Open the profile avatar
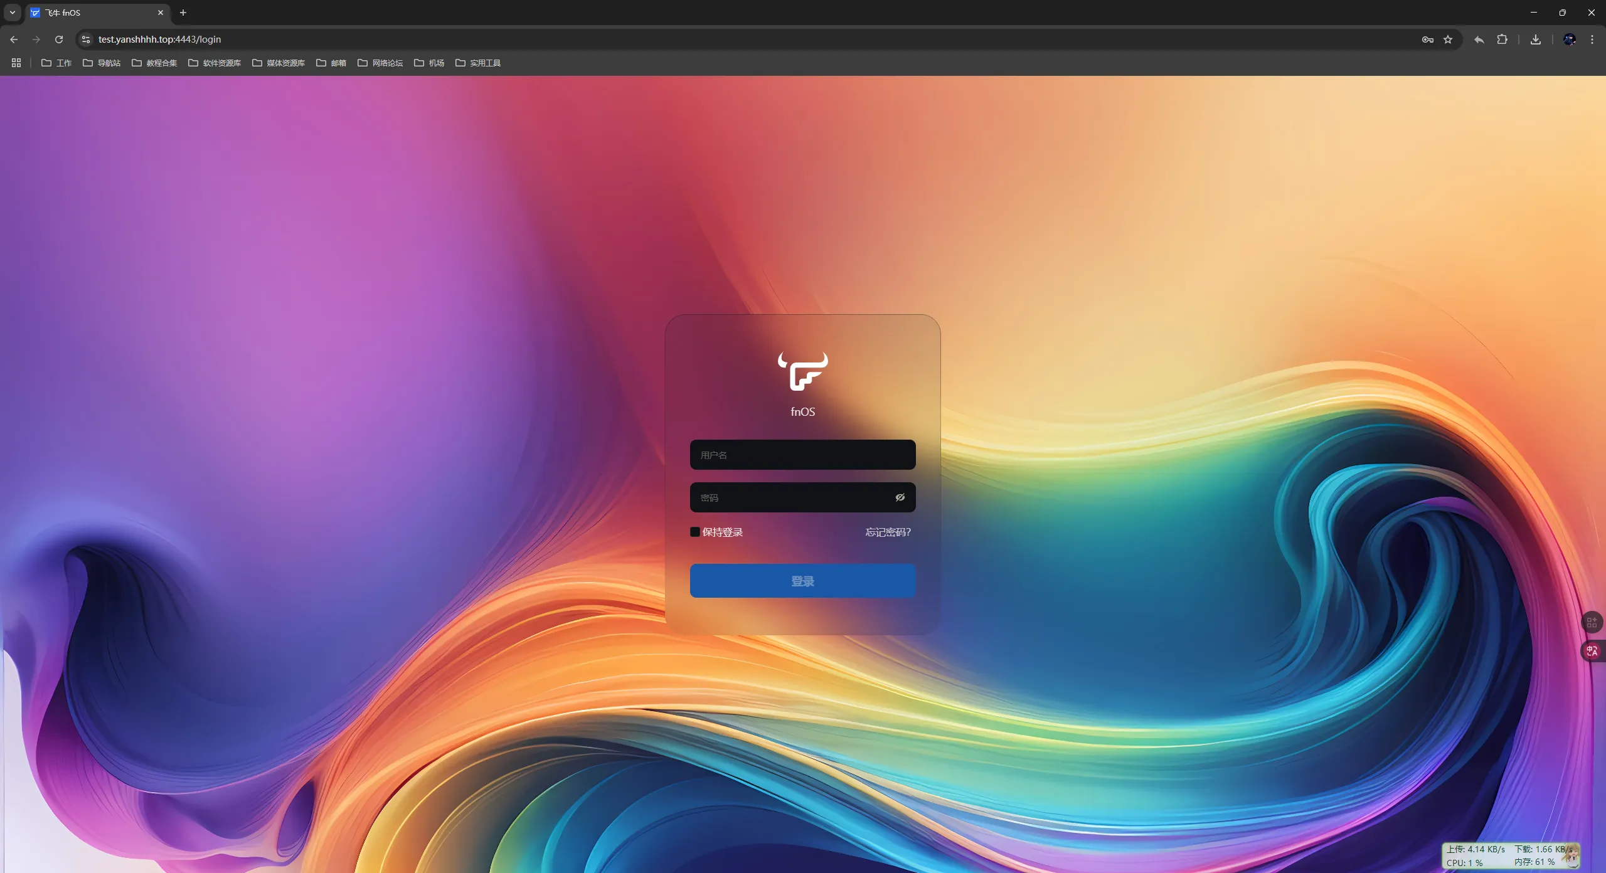 [x=1570, y=40]
